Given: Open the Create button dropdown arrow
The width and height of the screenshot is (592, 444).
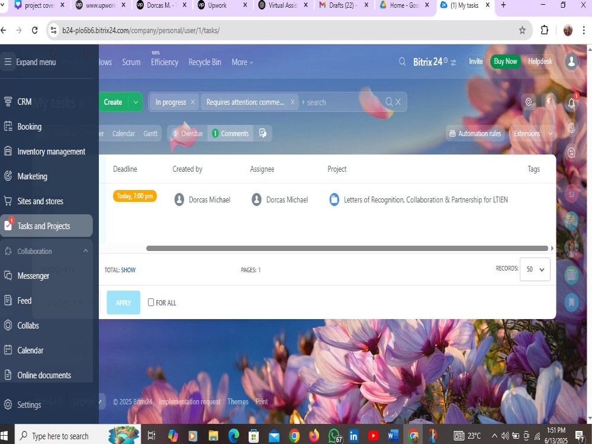Looking at the screenshot, I should (136, 102).
